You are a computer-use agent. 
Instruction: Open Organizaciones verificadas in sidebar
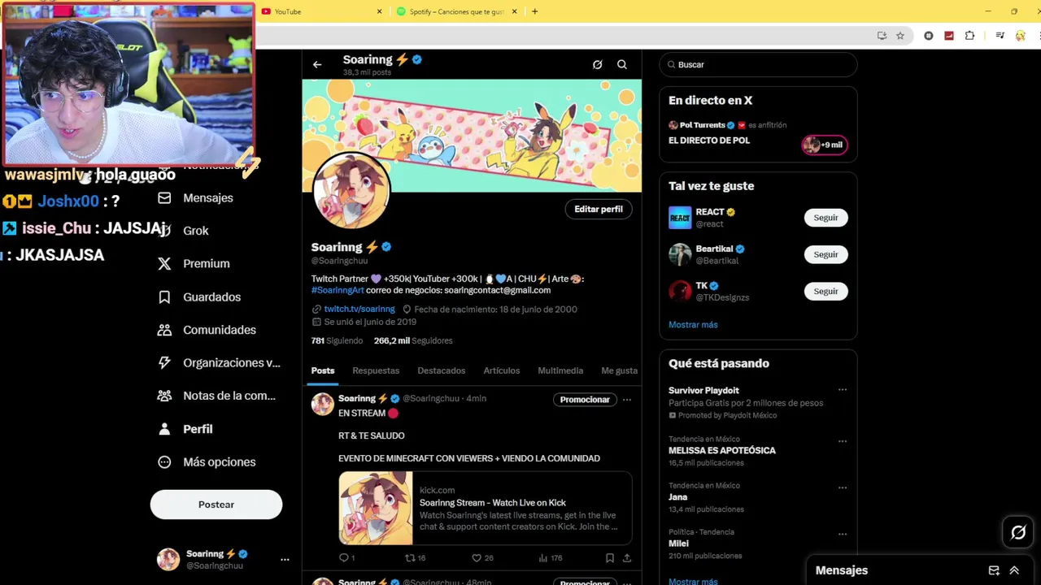[219, 363]
